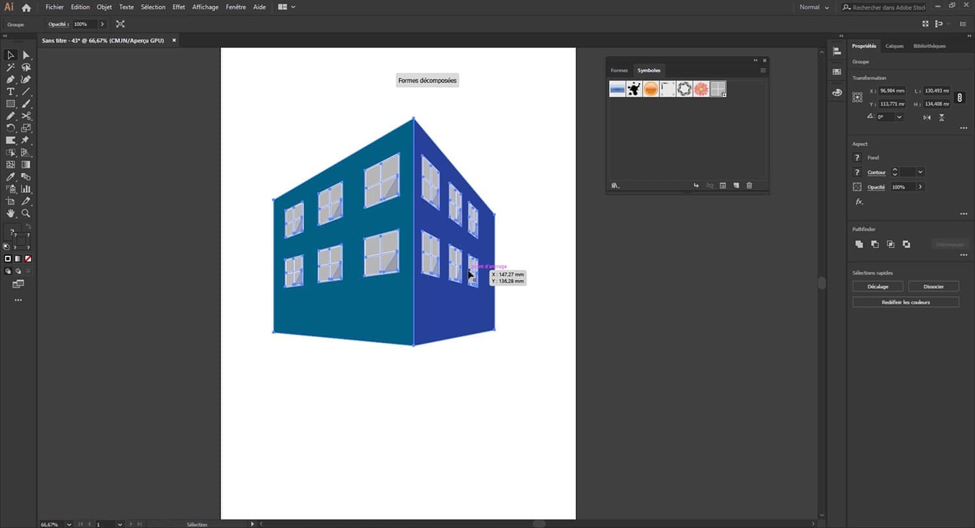Grab the Hand tool
This screenshot has height=528, width=975.
click(x=10, y=213)
